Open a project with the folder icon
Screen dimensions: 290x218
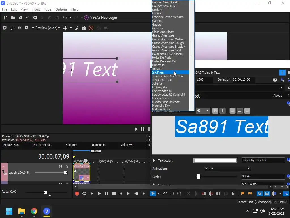pos(13,18)
